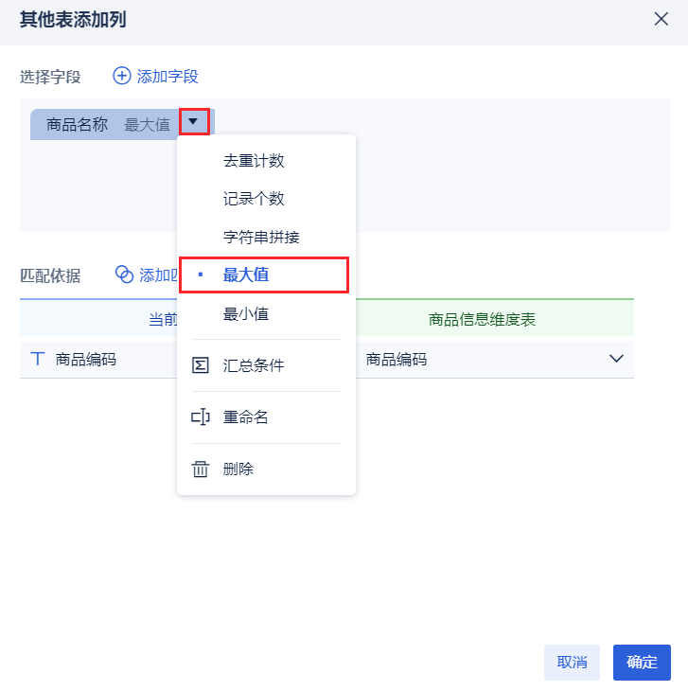Select 字符串拼接 from the menu
Viewport: 688px width, 691px height.
pyautogui.click(x=261, y=237)
